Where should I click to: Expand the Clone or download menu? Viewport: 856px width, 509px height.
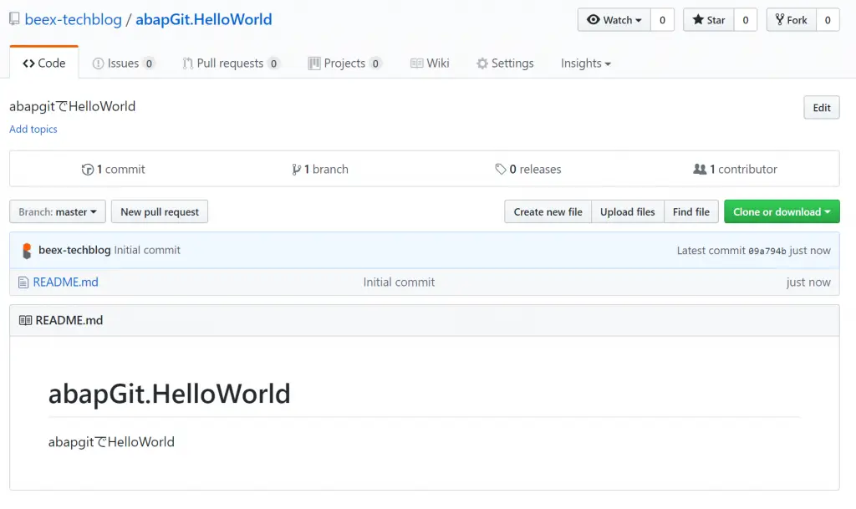click(x=782, y=211)
